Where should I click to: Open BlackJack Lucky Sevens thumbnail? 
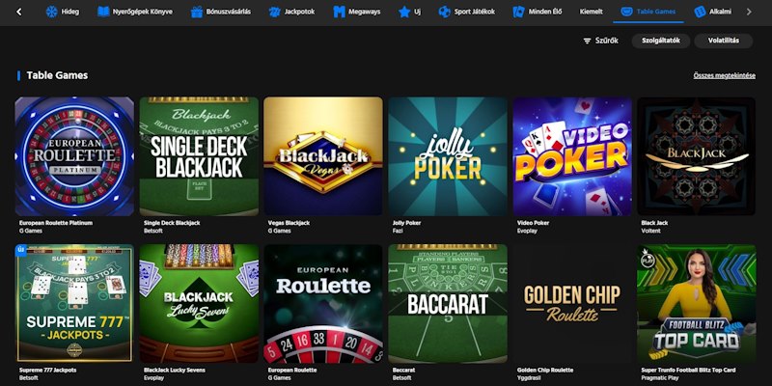(199, 303)
